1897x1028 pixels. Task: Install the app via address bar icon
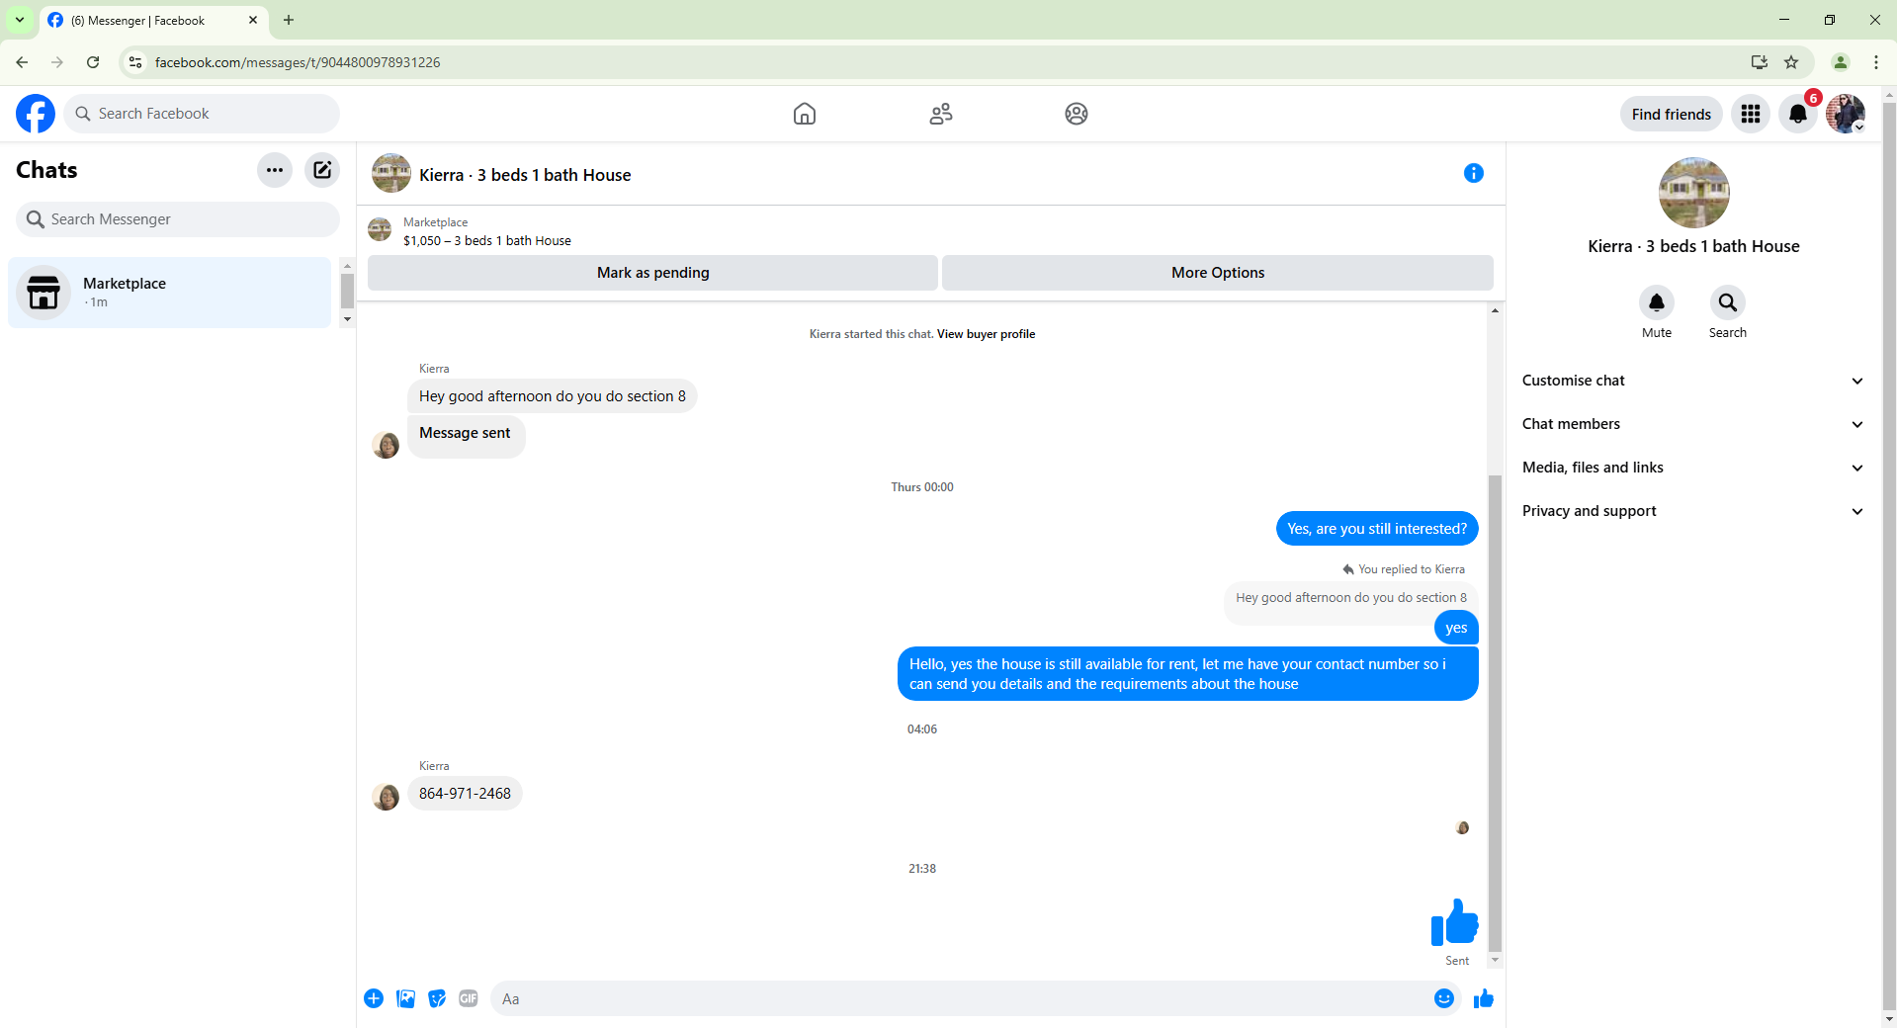point(1760,62)
